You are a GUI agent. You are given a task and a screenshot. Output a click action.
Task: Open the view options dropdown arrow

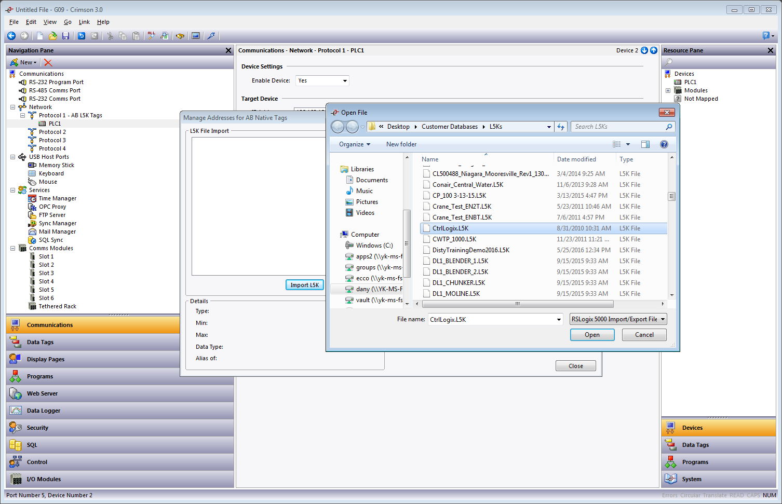[628, 144]
